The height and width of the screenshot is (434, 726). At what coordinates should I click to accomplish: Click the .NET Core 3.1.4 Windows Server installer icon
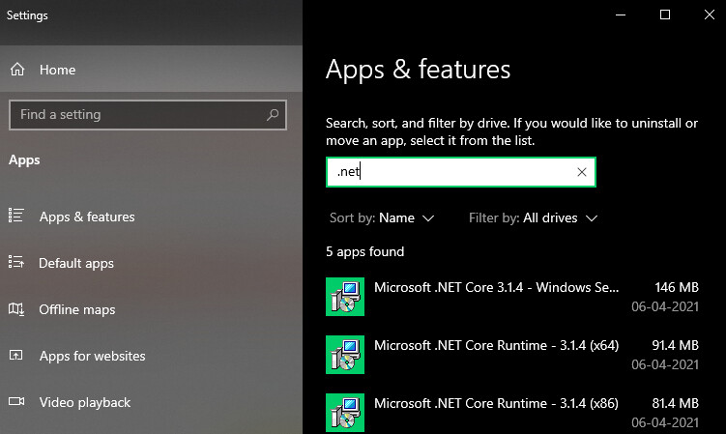pyautogui.click(x=345, y=297)
